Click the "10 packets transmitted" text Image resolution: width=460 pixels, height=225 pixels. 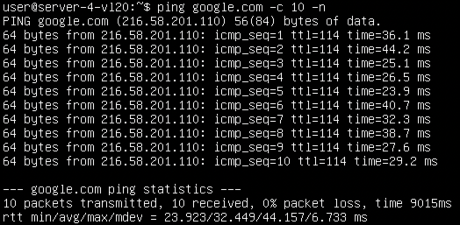point(79,204)
